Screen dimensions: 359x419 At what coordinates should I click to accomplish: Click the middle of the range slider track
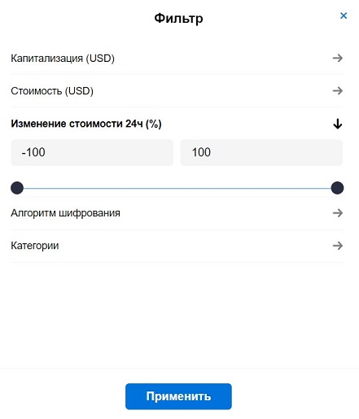[x=177, y=188]
